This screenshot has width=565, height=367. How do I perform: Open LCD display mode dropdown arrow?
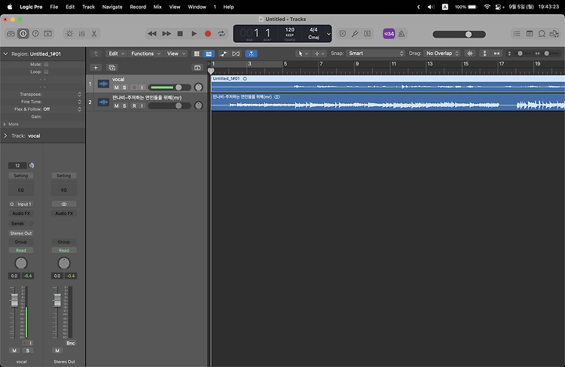[x=328, y=34]
